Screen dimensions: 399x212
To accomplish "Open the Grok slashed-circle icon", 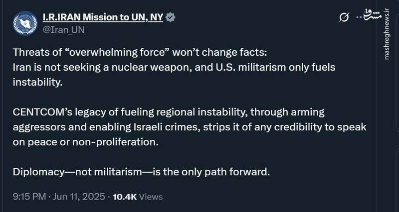I will click(343, 18).
